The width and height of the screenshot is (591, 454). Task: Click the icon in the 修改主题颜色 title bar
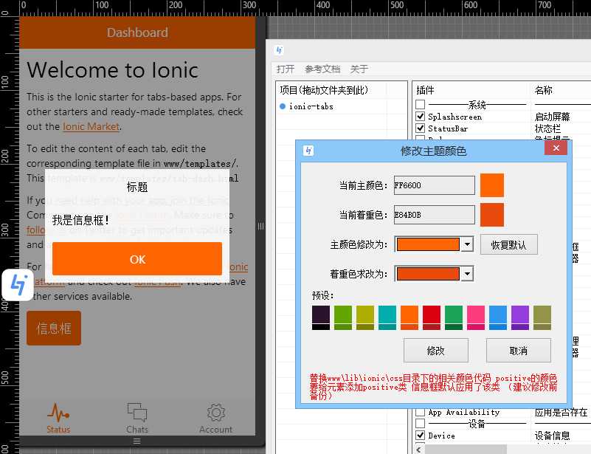click(308, 151)
